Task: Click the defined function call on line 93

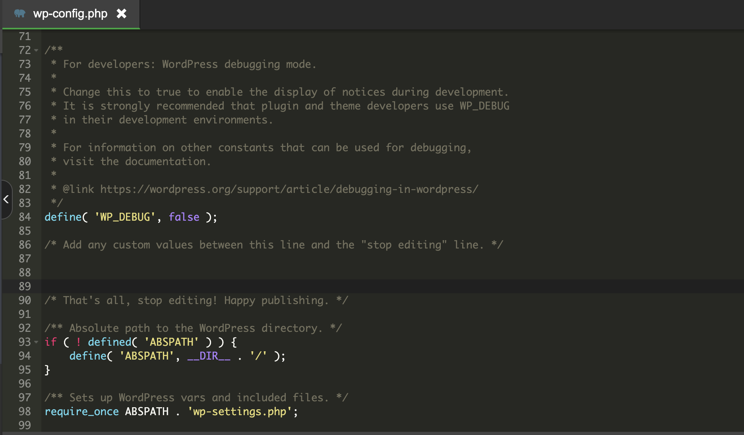Action: 110,342
